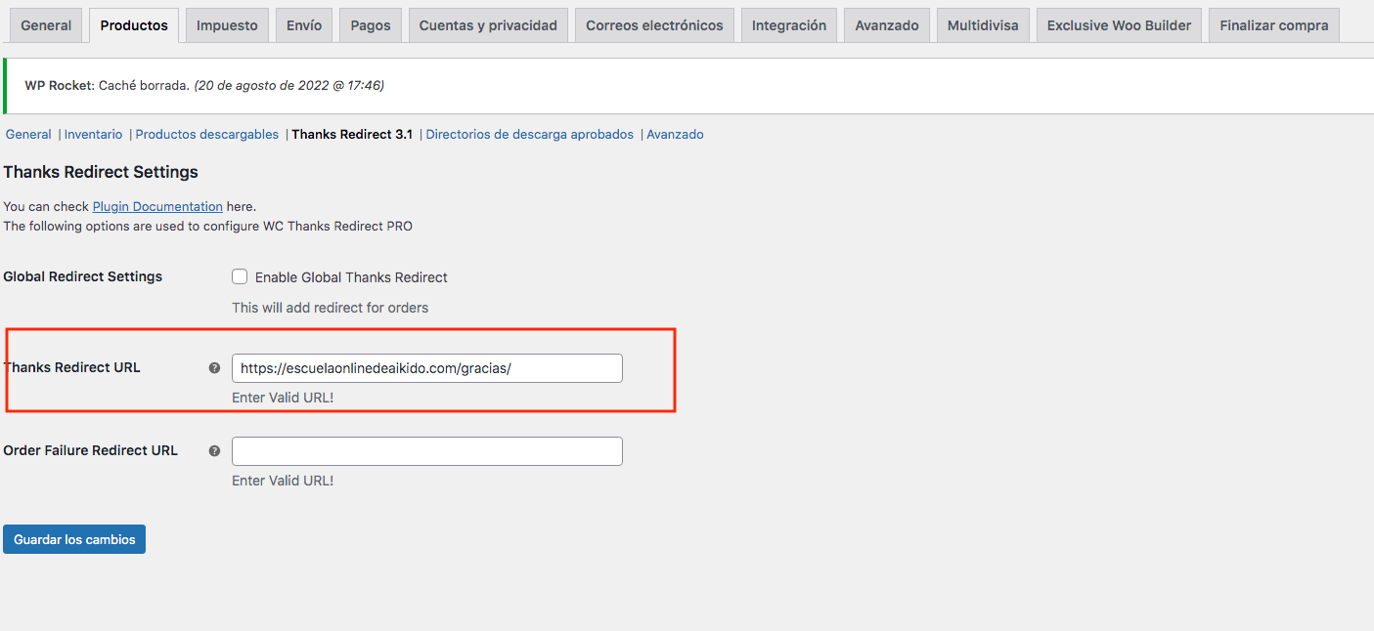The height and width of the screenshot is (631, 1374).
Task: Select the Productos tab
Action: click(x=134, y=25)
